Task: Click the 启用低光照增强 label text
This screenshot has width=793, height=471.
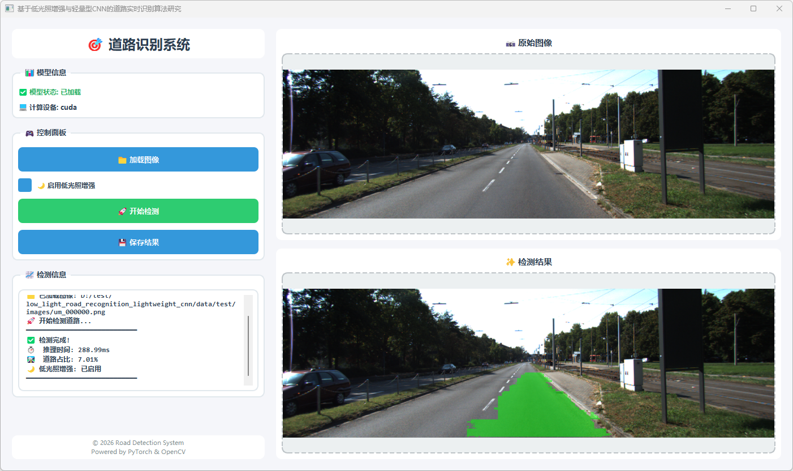Action: pos(71,186)
